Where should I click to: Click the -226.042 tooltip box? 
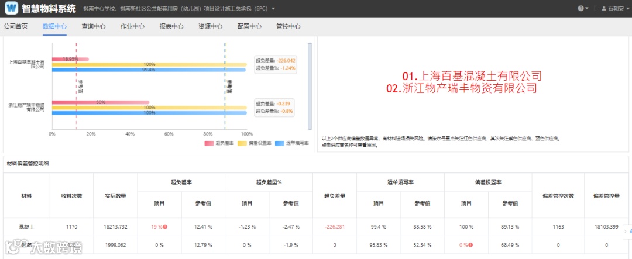pyautogui.click(x=276, y=64)
